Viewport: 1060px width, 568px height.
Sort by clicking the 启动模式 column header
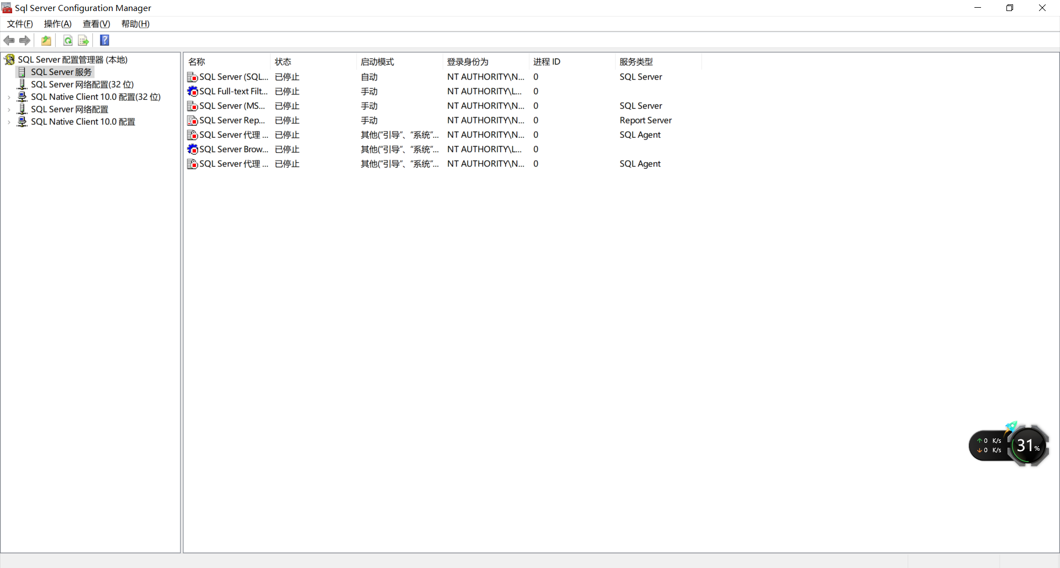click(x=377, y=61)
